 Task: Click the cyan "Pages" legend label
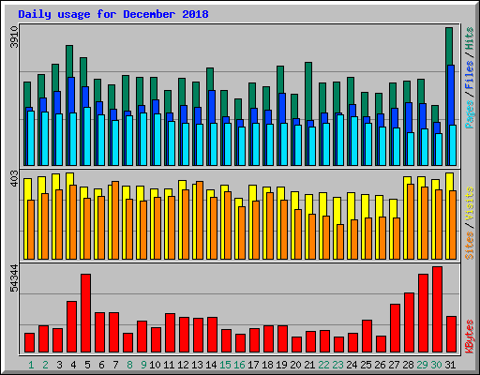coord(470,114)
